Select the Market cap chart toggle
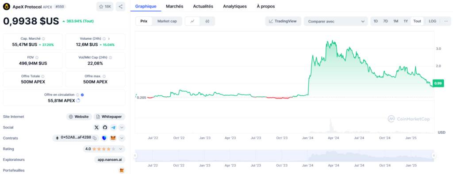This screenshot has height=174, width=453. (167, 21)
